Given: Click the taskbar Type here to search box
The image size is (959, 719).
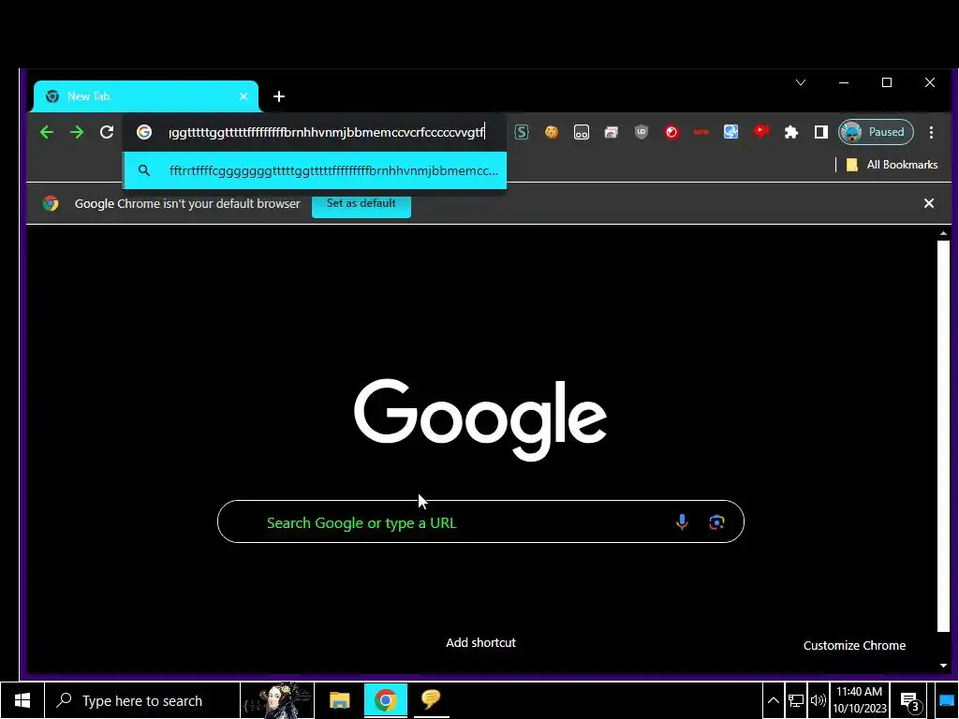Looking at the screenshot, I should pos(142,700).
